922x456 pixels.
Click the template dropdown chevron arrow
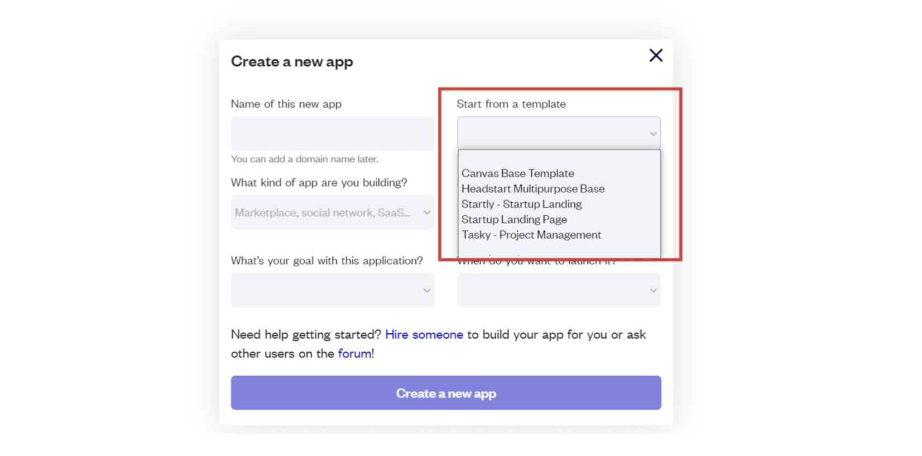[x=652, y=134]
